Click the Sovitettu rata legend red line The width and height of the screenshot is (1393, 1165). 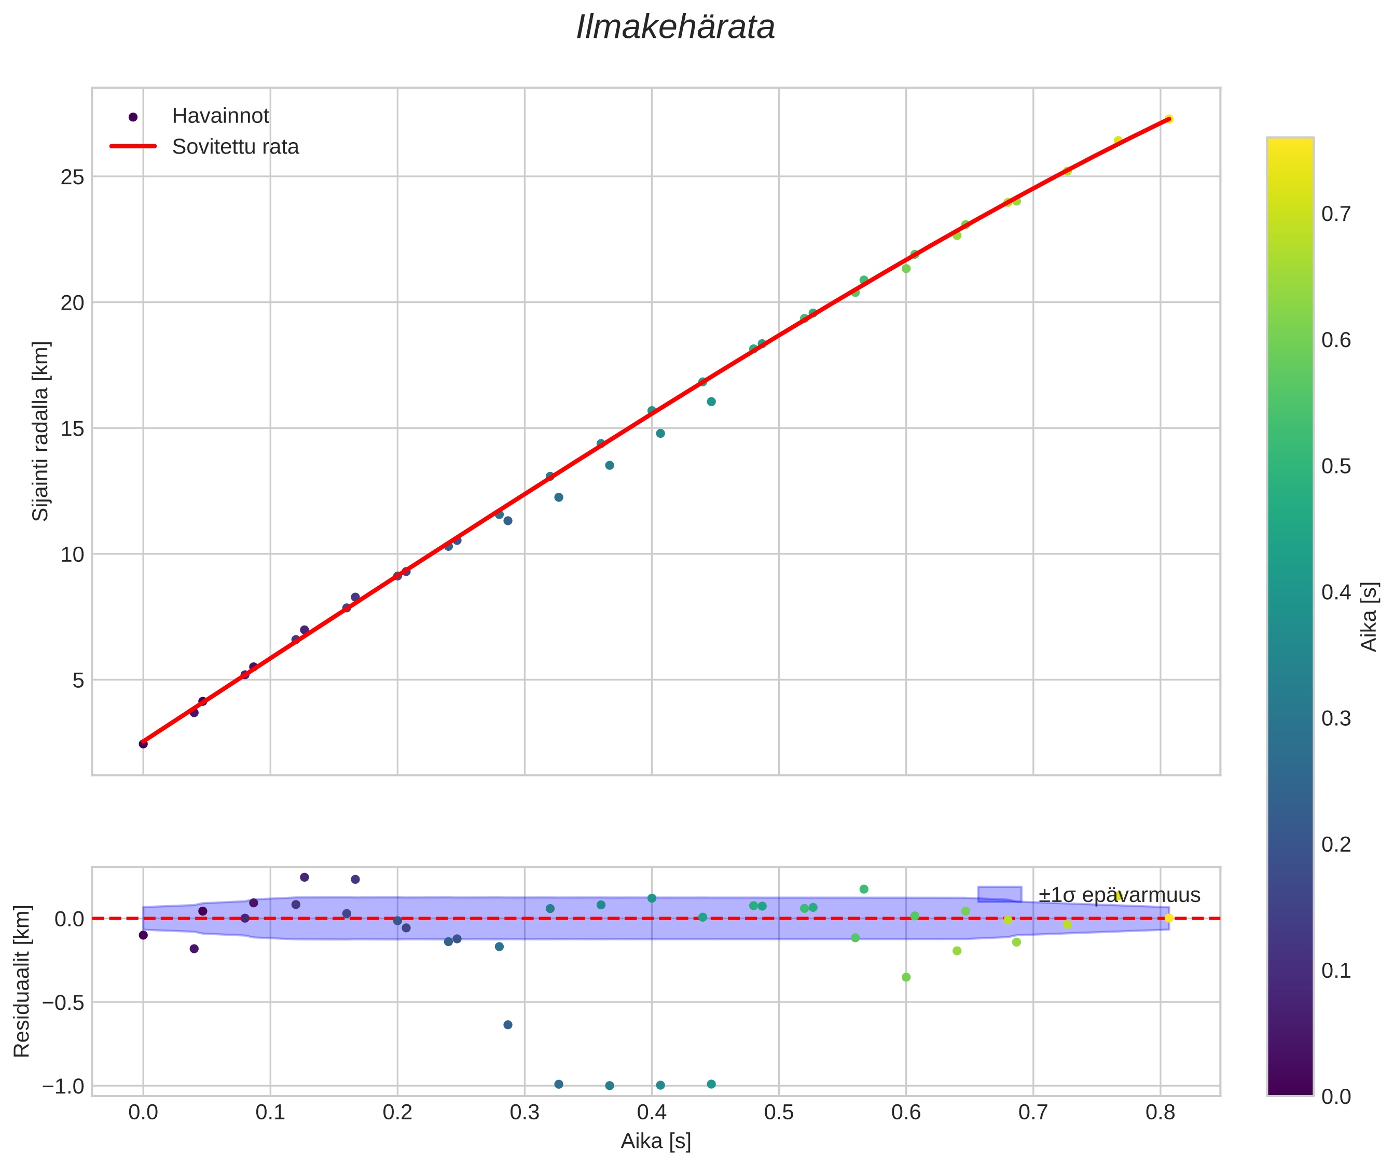(x=133, y=147)
